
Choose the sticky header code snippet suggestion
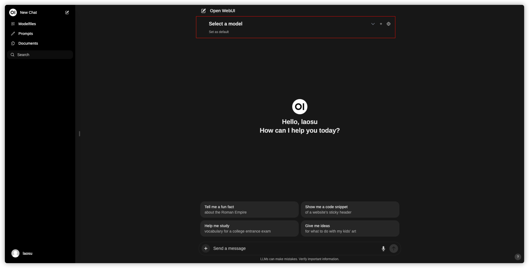point(350,210)
